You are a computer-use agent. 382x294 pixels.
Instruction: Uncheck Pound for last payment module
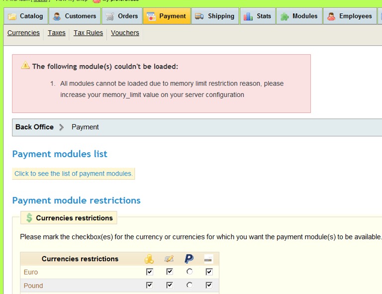tap(209, 285)
